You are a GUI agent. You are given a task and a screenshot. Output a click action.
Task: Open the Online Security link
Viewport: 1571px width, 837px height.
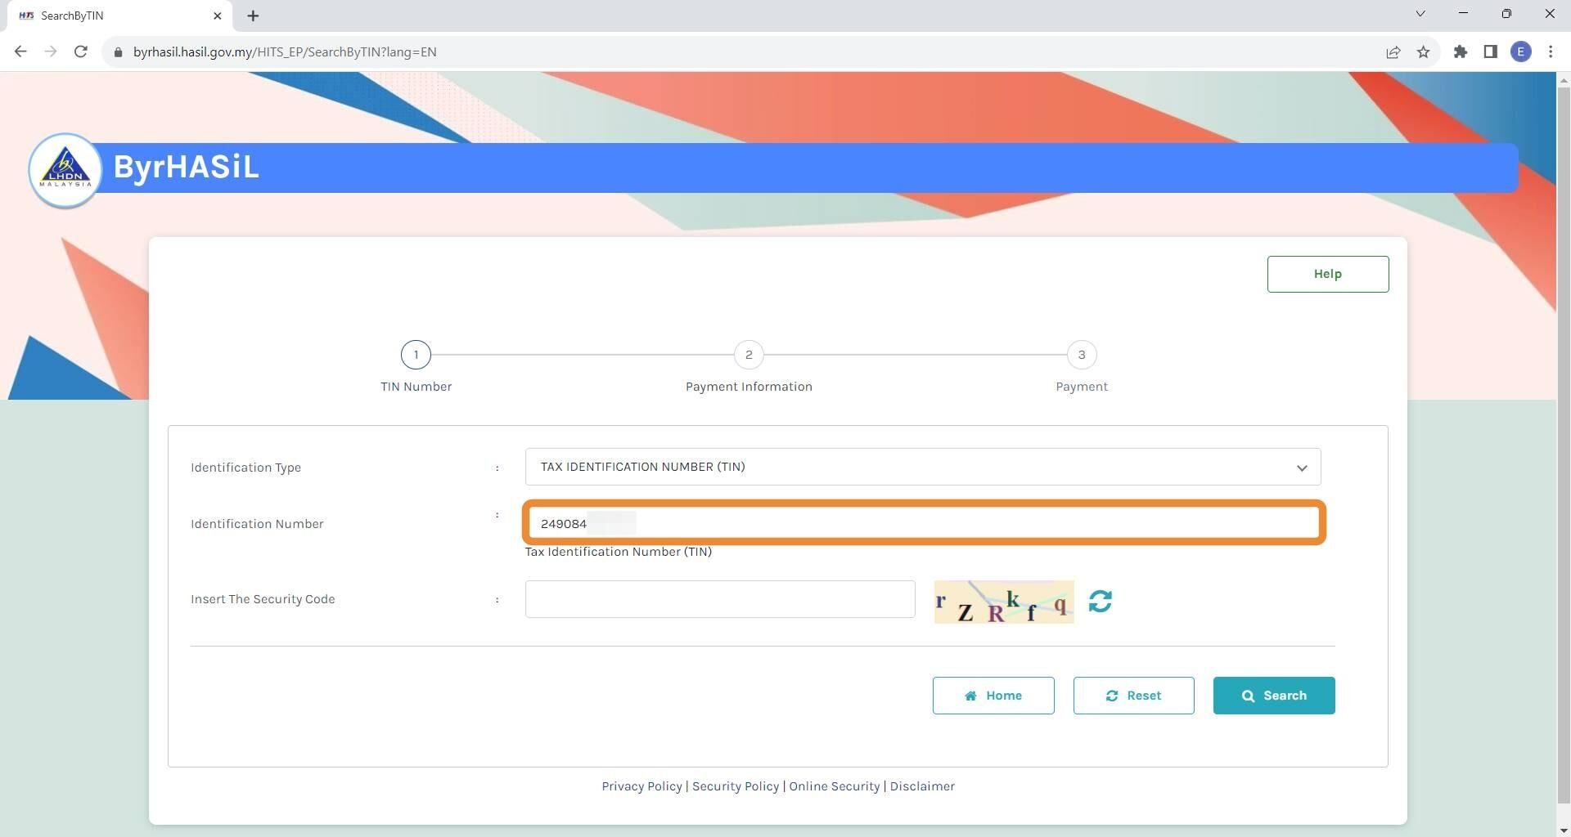coord(835,786)
